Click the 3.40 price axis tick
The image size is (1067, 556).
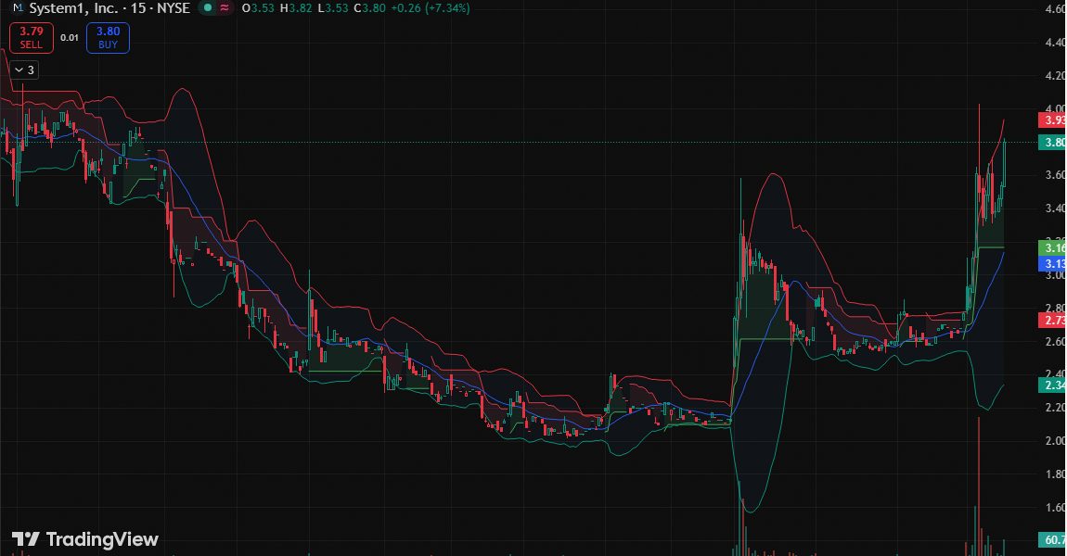pos(1056,208)
